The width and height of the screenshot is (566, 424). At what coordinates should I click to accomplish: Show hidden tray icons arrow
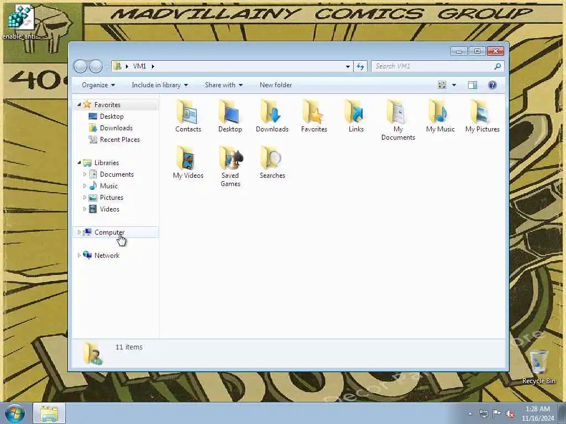coord(470,414)
